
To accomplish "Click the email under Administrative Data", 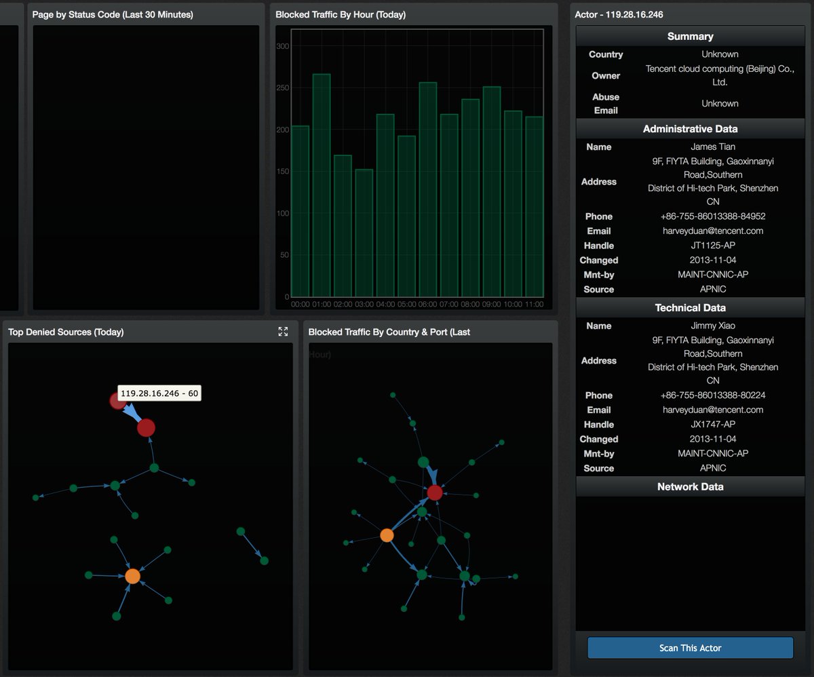I will (713, 231).
